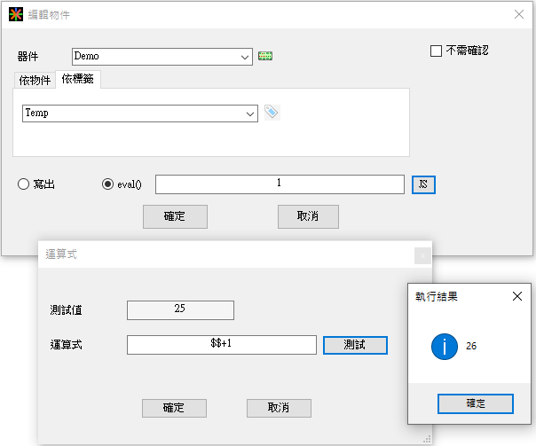Click the 測試值 field showing 25
This screenshot has height=446, width=536.
click(x=180, y=309)
